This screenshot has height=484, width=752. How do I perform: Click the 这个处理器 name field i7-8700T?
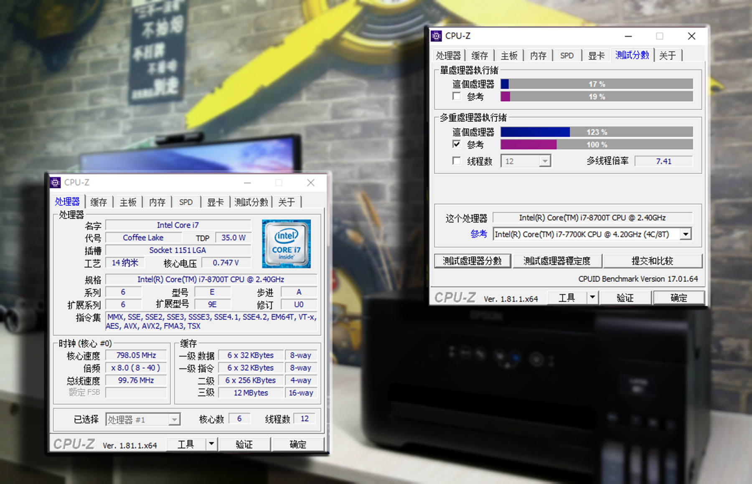pyautogui.click(x=592, y=218)
